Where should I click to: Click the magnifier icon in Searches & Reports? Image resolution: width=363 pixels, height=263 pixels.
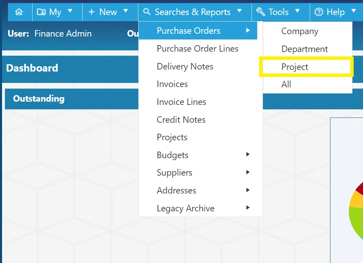(147, 11)
